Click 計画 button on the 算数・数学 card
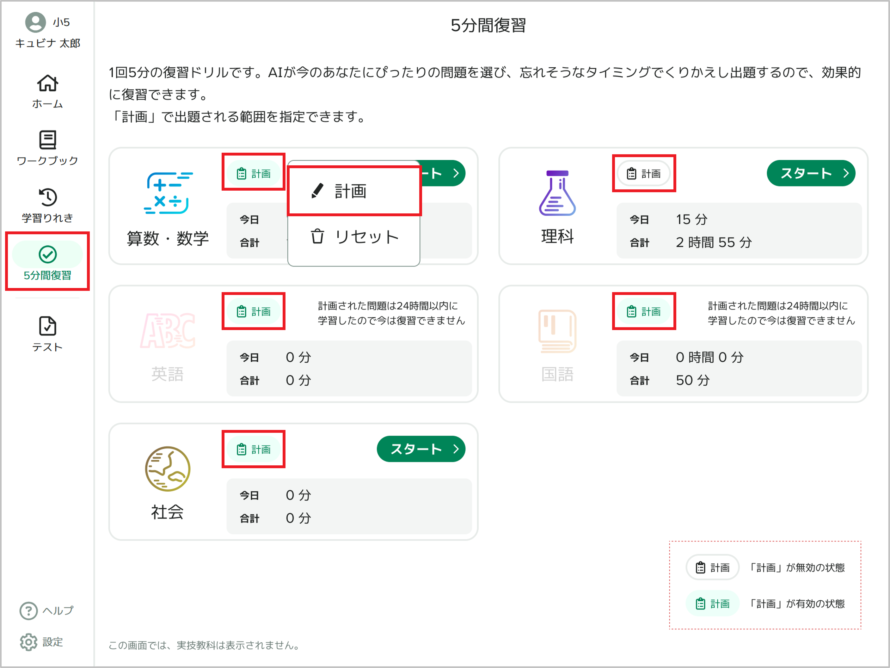This screenshot has width=890, height=668. 254,174
